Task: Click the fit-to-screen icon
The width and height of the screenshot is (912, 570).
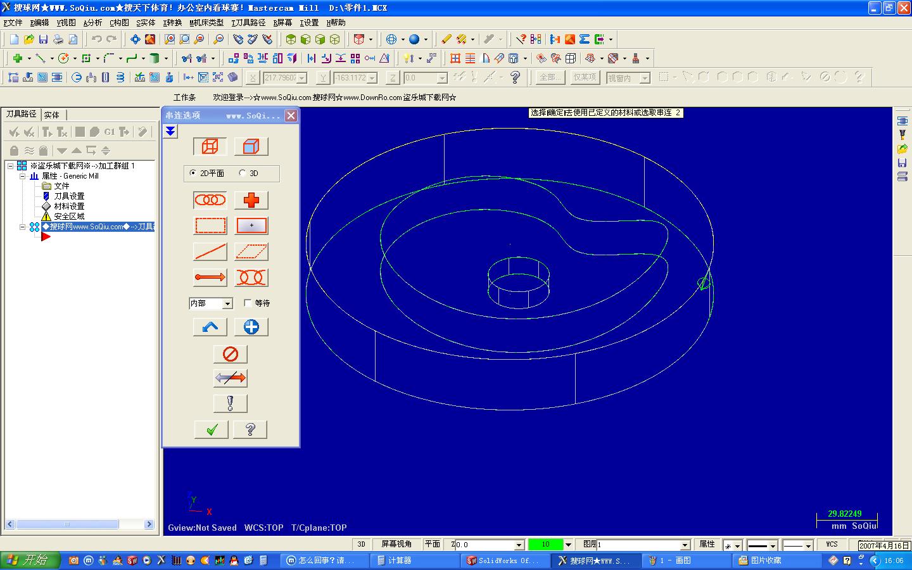Action: pyautogui.click(x=135, y=39)
